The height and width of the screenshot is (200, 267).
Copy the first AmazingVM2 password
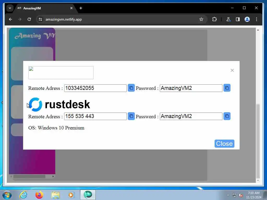pyautogui.click(x=227, y=88)
